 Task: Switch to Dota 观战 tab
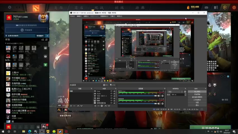pyautogui.click(x=99, y=8)
